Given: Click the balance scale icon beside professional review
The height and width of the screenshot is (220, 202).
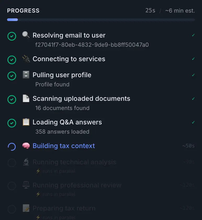Looking at the screenshot, I should click(26, 185).
